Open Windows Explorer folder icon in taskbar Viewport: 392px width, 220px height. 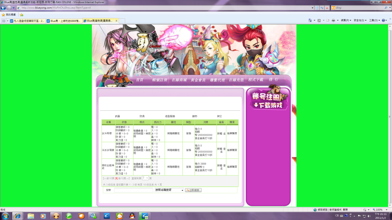(30, 216)
